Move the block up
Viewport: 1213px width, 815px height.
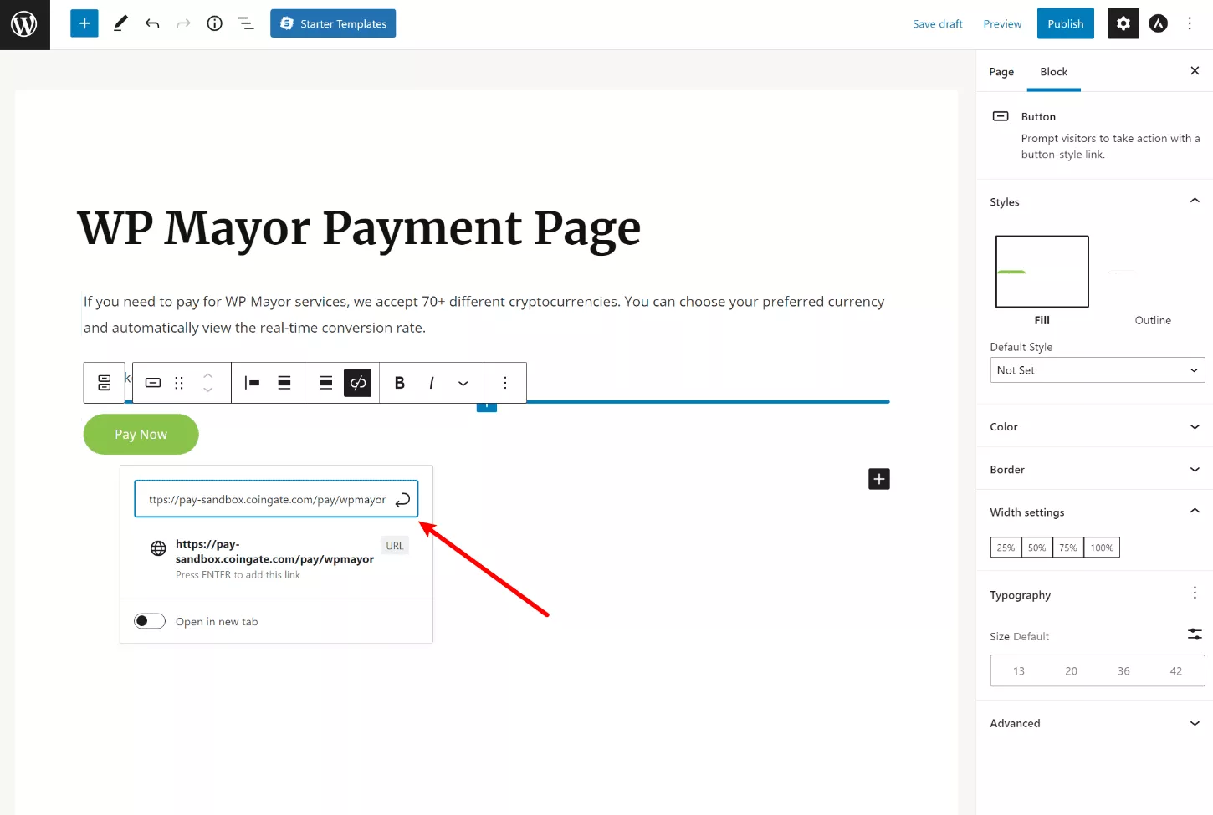tap(208, 375)
